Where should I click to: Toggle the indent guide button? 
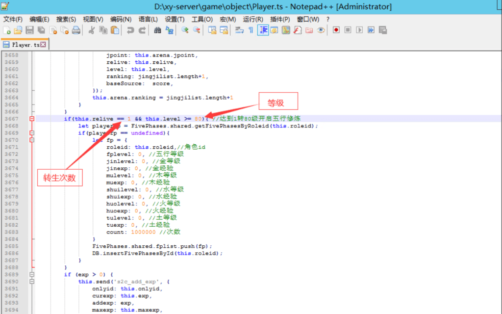click(263, 30)
